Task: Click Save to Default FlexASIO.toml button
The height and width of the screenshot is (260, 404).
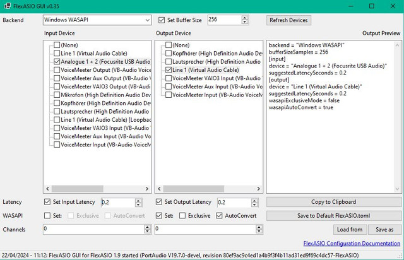Action: 334,216
